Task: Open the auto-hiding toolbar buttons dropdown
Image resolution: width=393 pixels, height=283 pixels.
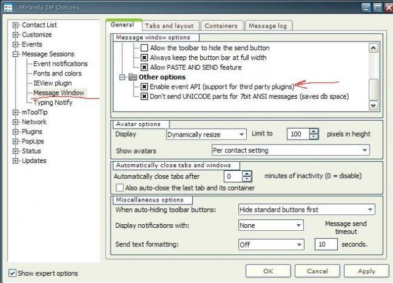Action: point(306,209)
